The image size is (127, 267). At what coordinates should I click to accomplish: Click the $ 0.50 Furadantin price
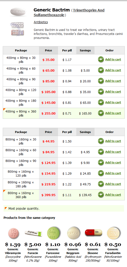tap(113, 245)
